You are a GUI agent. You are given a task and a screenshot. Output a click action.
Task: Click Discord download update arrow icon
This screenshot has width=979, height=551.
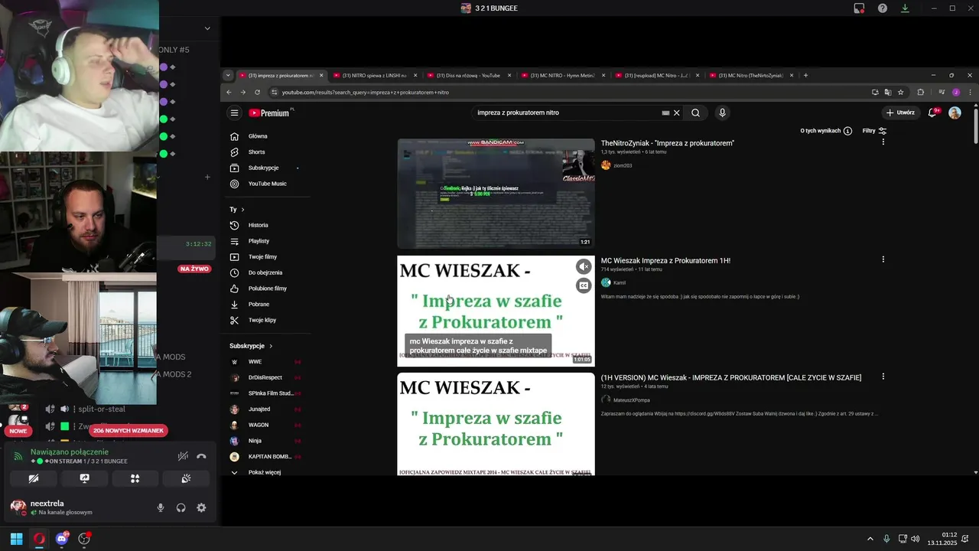905,8
